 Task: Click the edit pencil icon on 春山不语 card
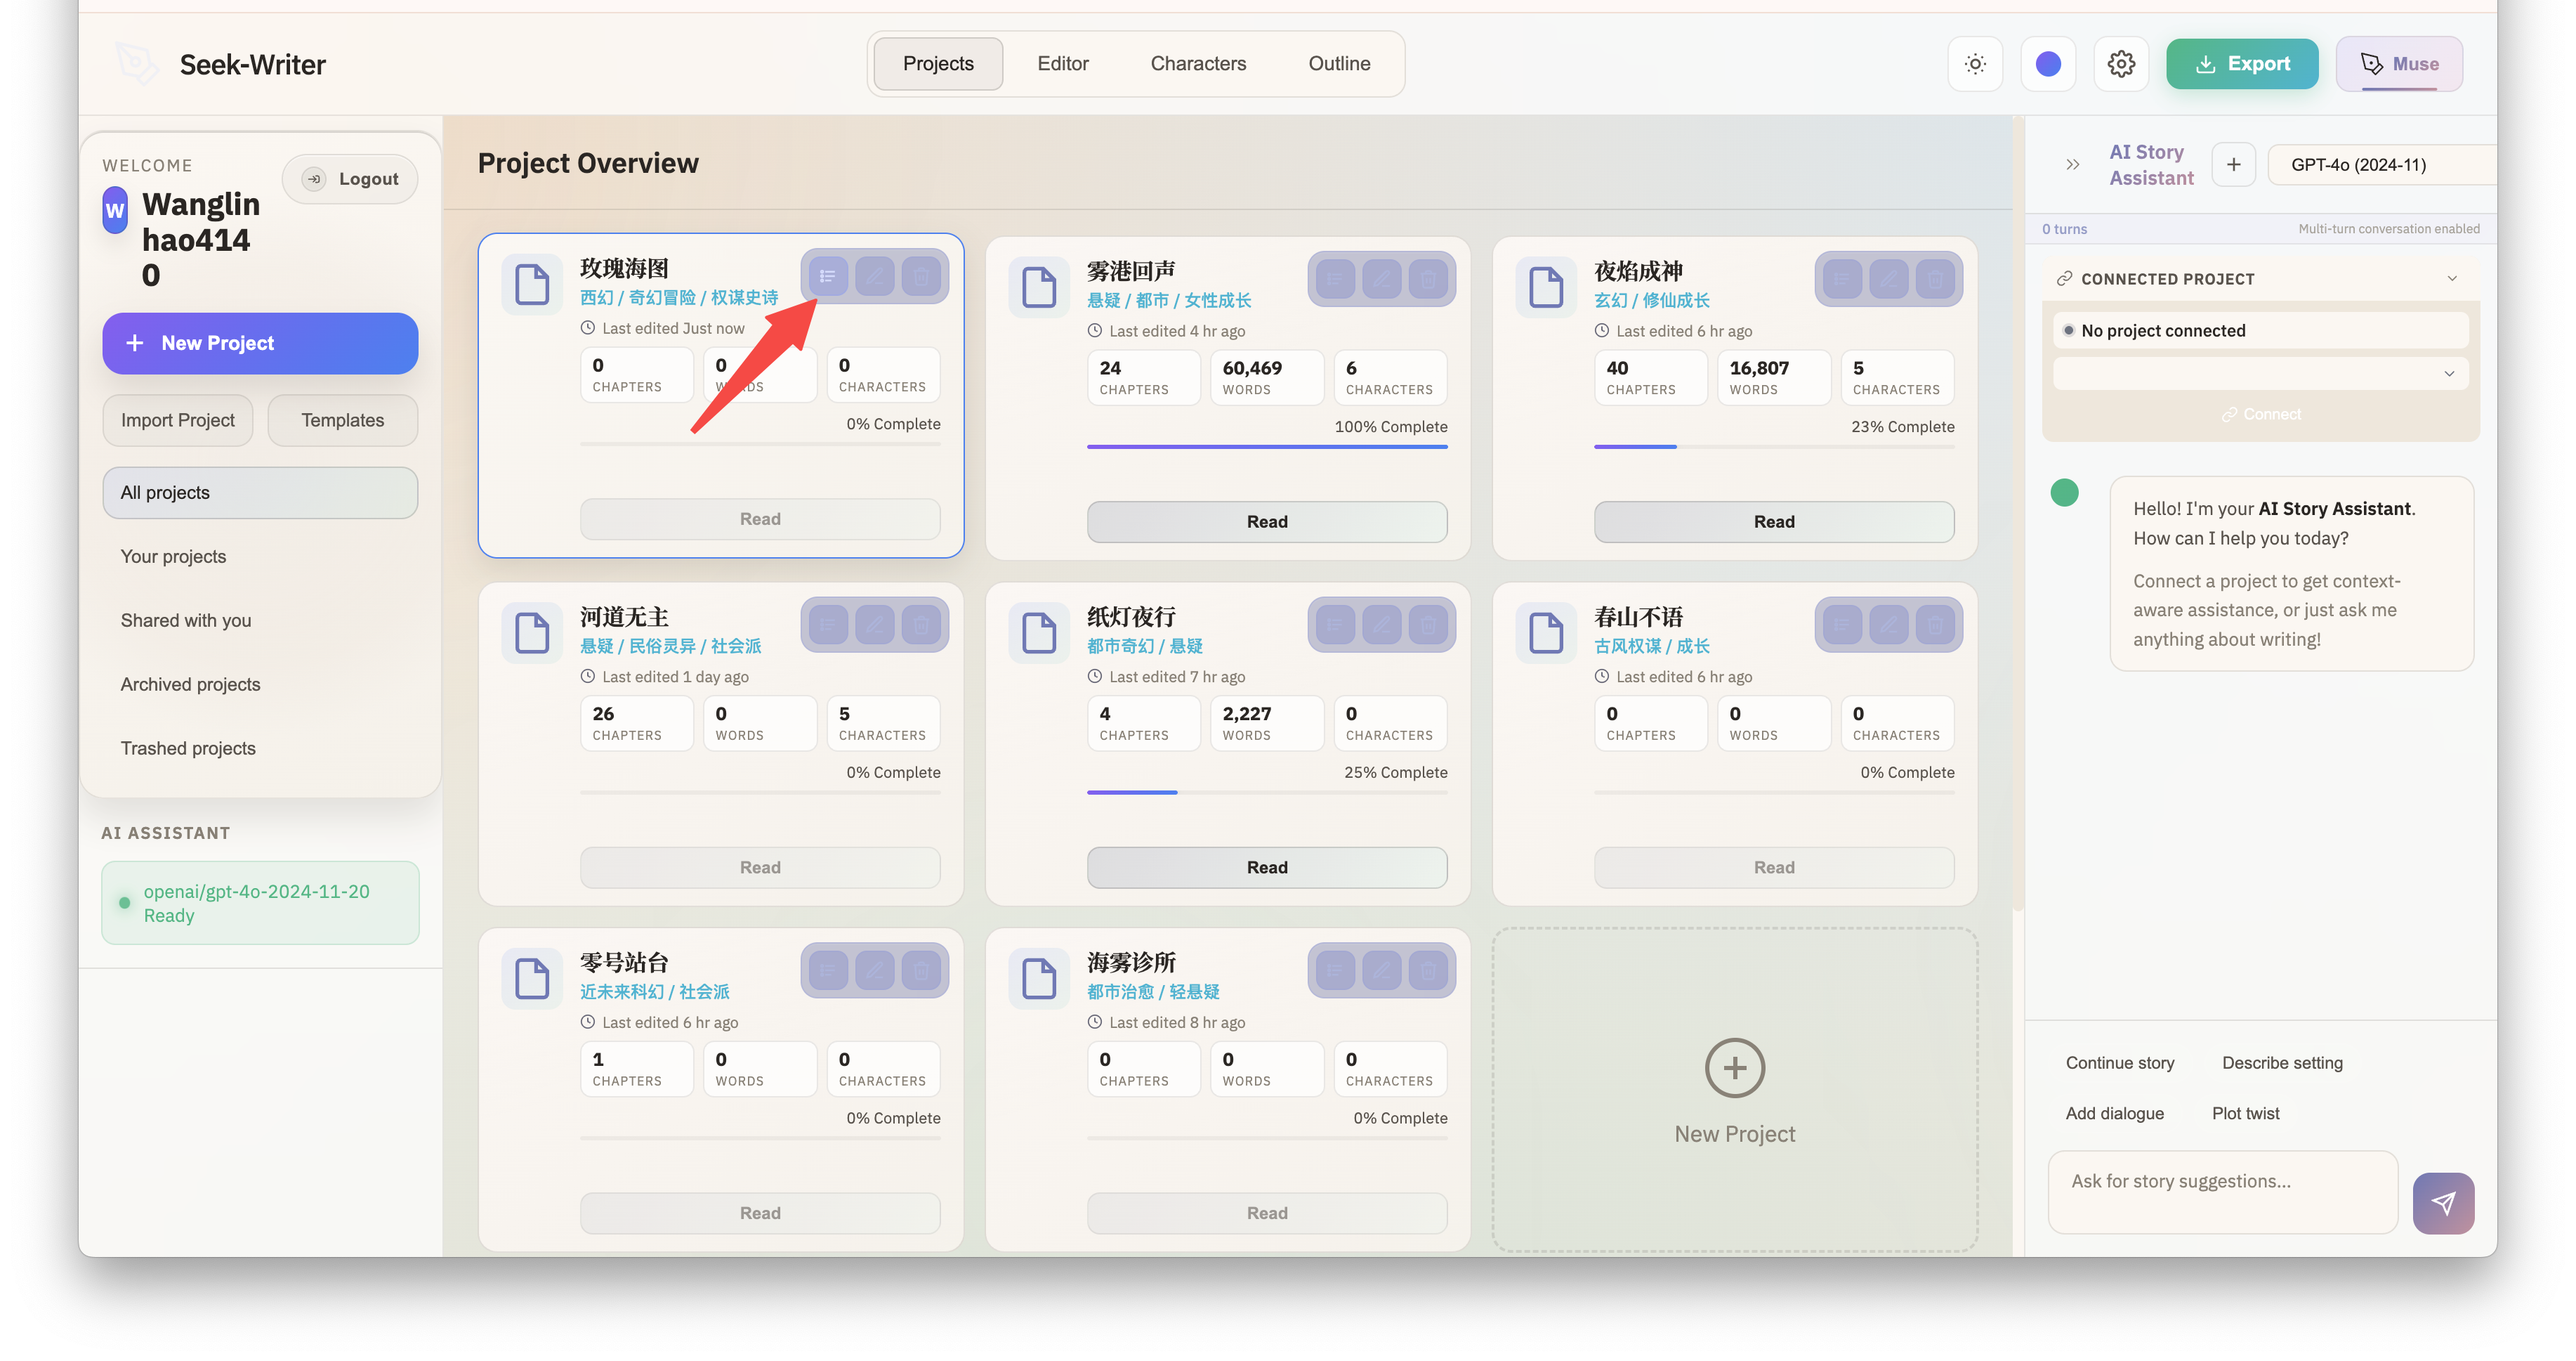pos(1889,625)
